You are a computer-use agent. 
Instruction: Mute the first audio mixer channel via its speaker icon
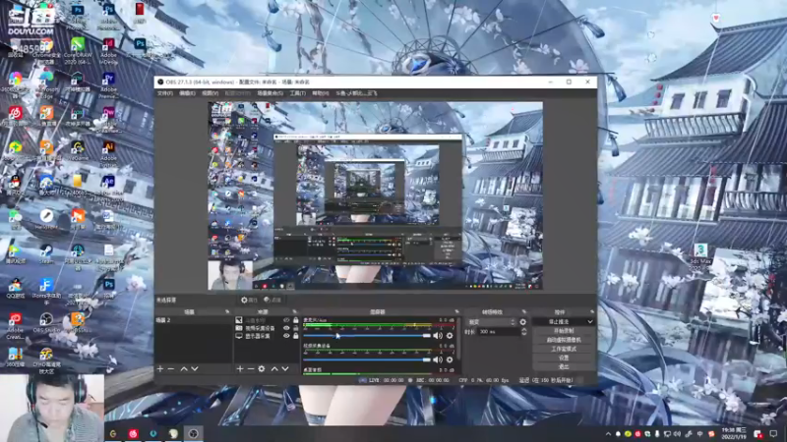coord(438,336)
